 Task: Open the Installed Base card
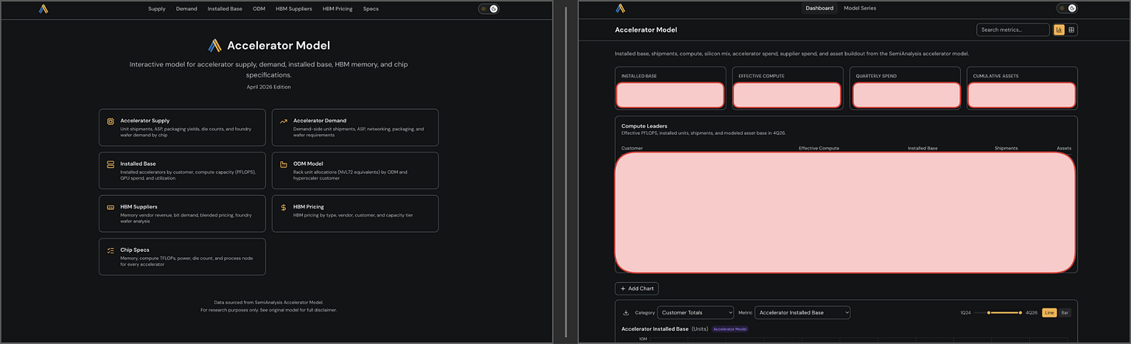182,170
